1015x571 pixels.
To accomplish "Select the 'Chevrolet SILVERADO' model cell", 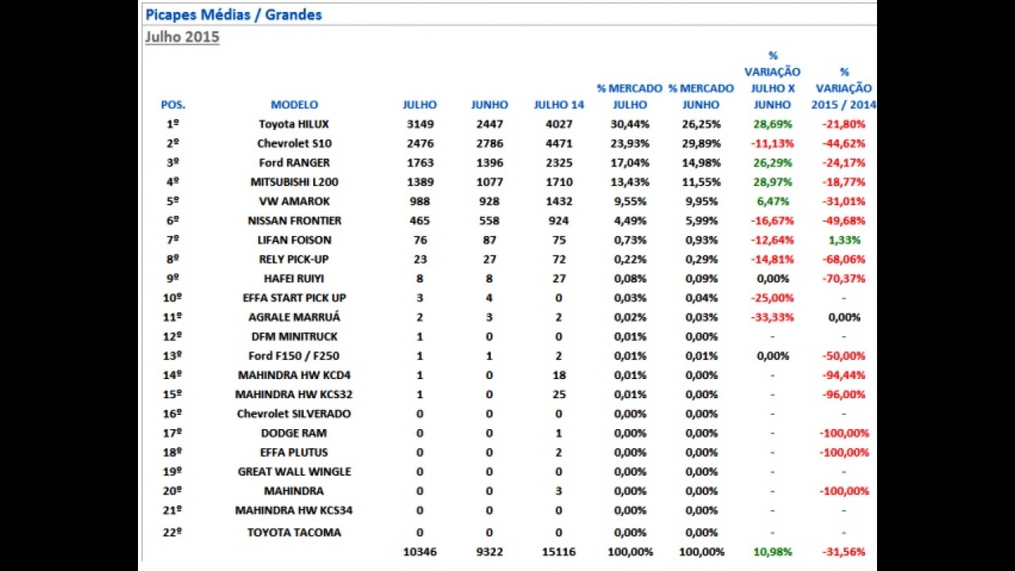I will [294, 414].
